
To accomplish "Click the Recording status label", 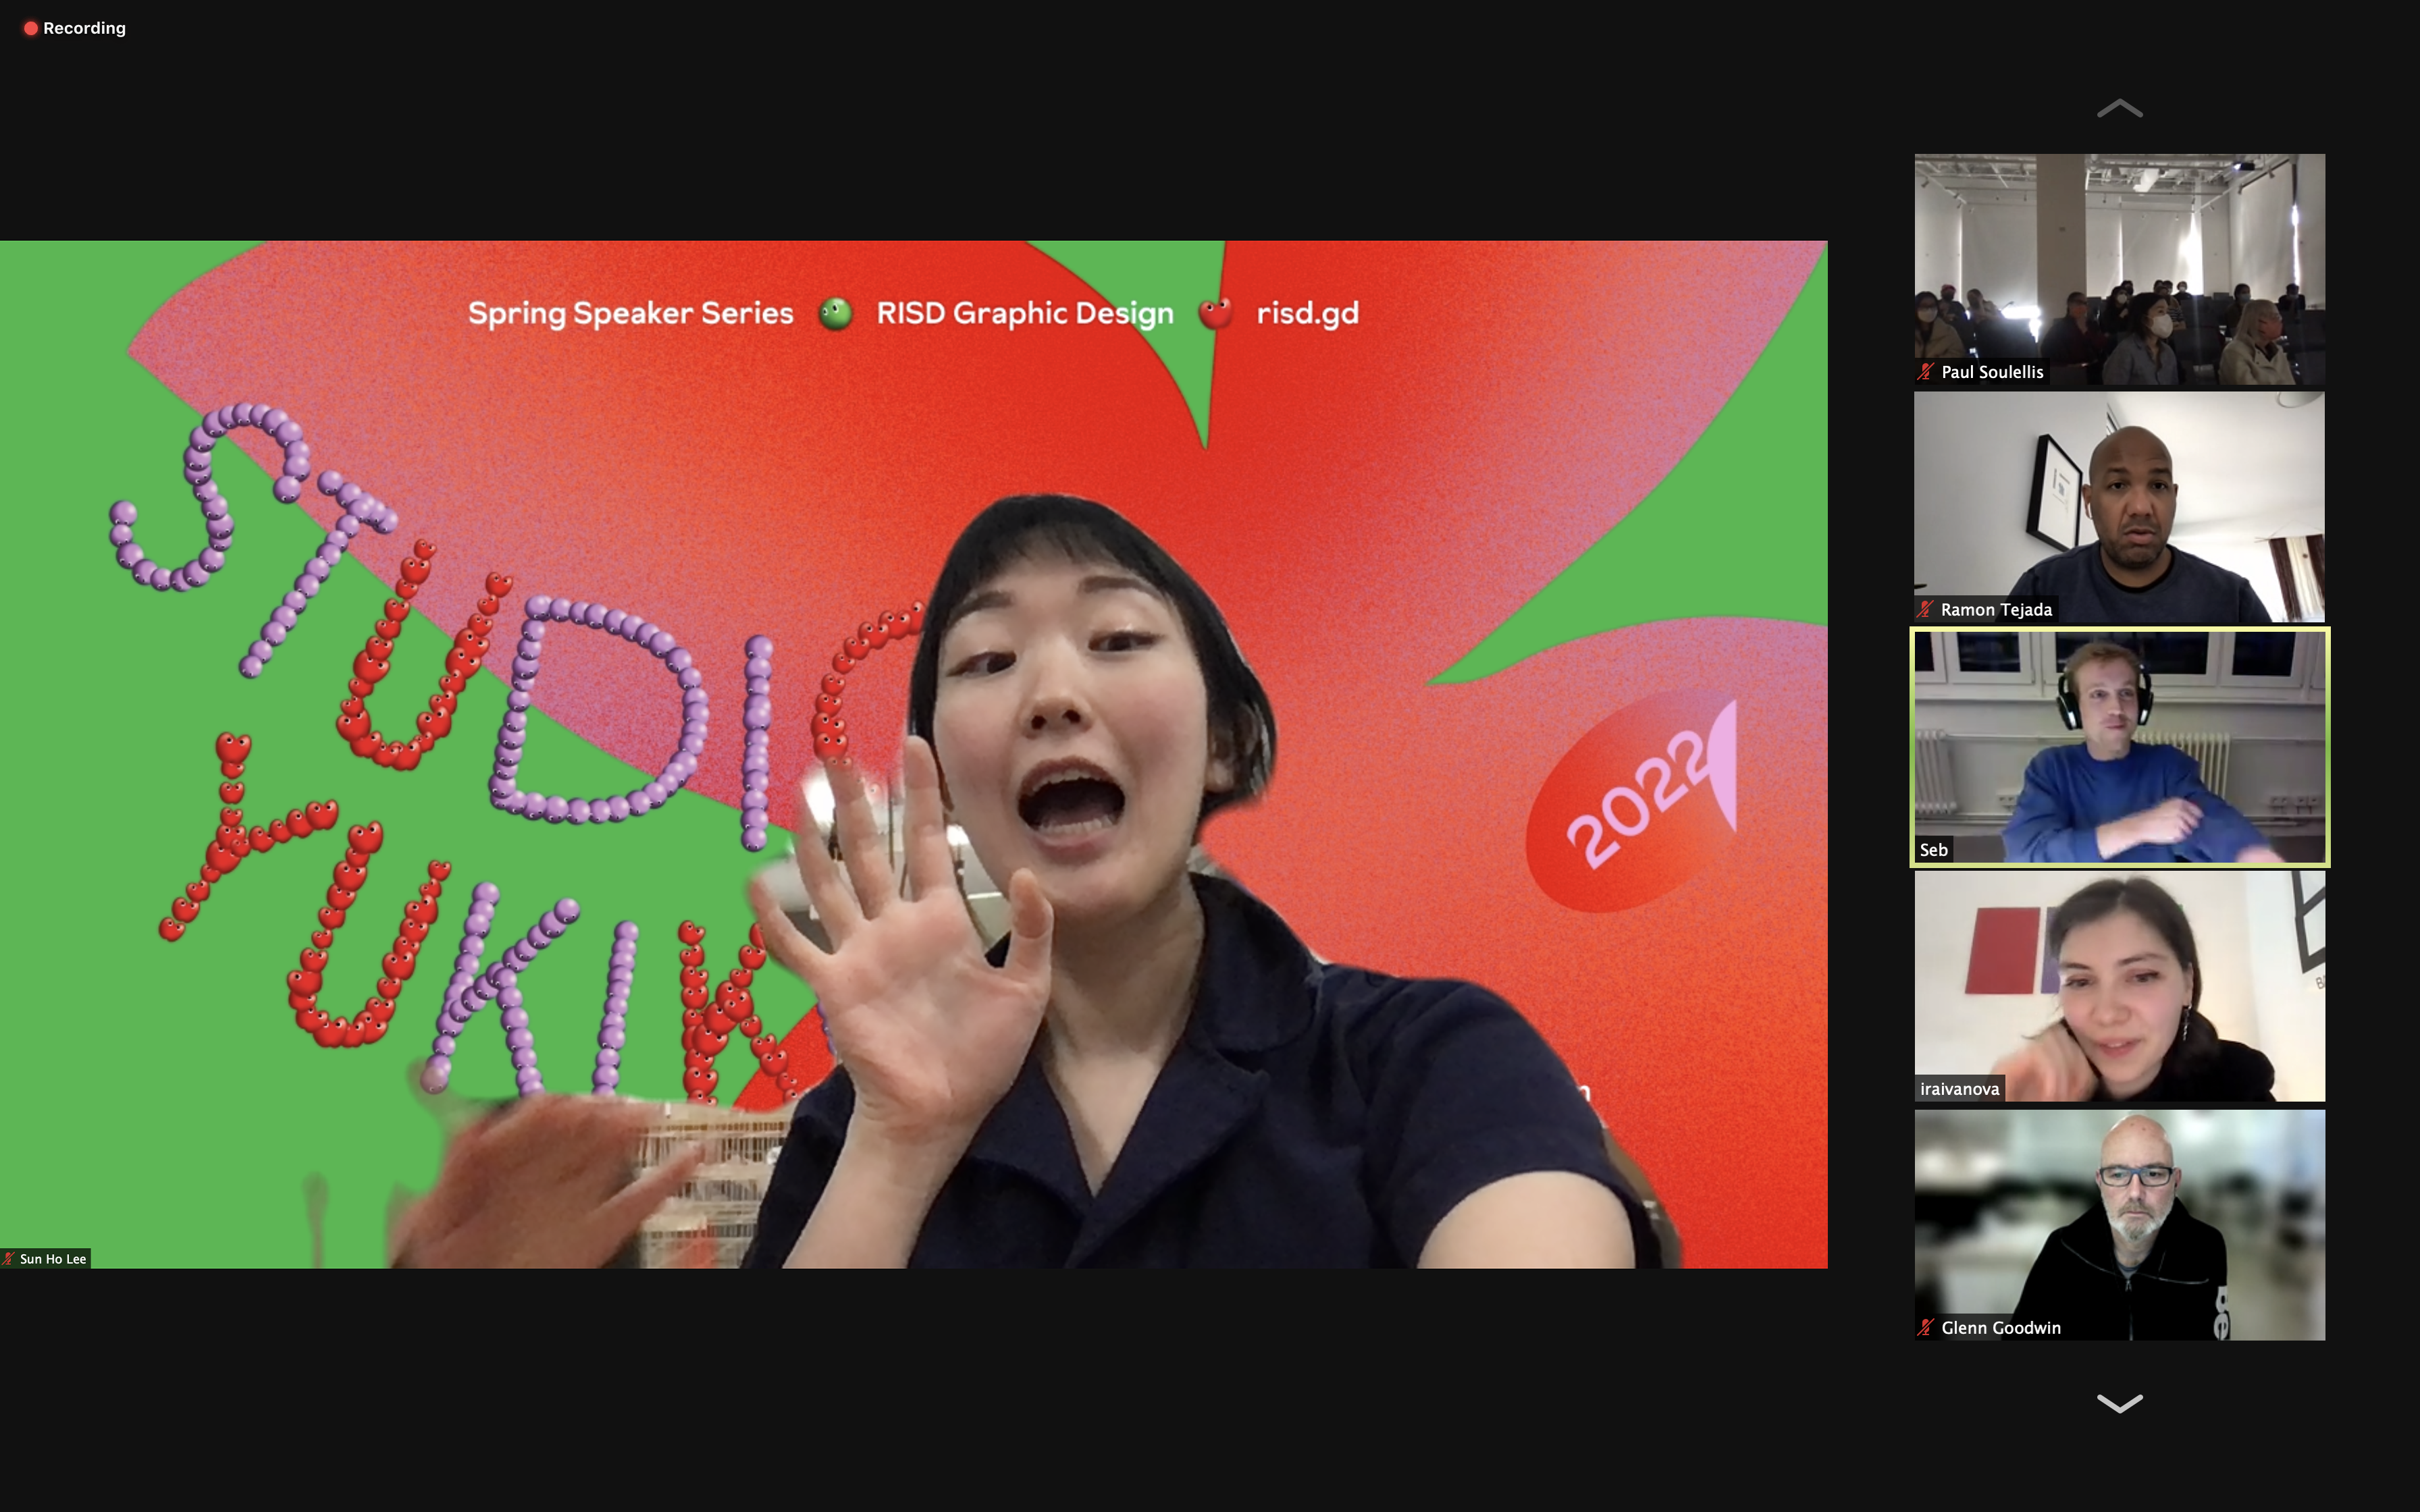I will (84, 28).
